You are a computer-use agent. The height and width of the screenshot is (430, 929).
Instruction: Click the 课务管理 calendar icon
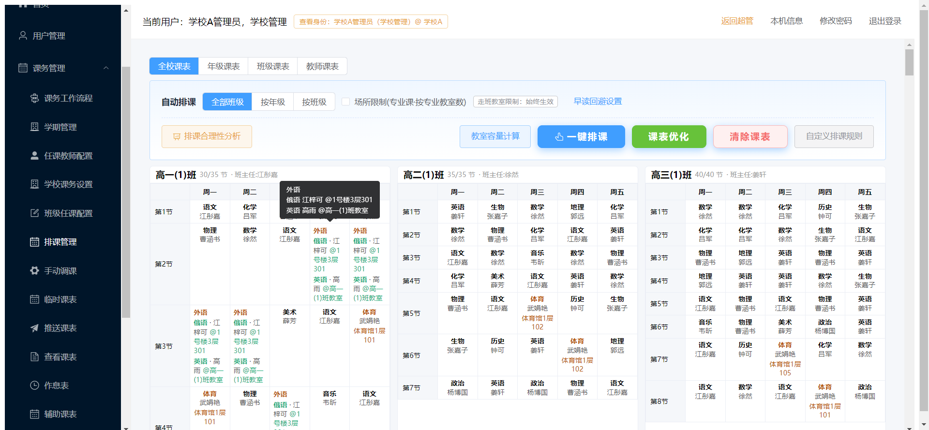(23, 68)
